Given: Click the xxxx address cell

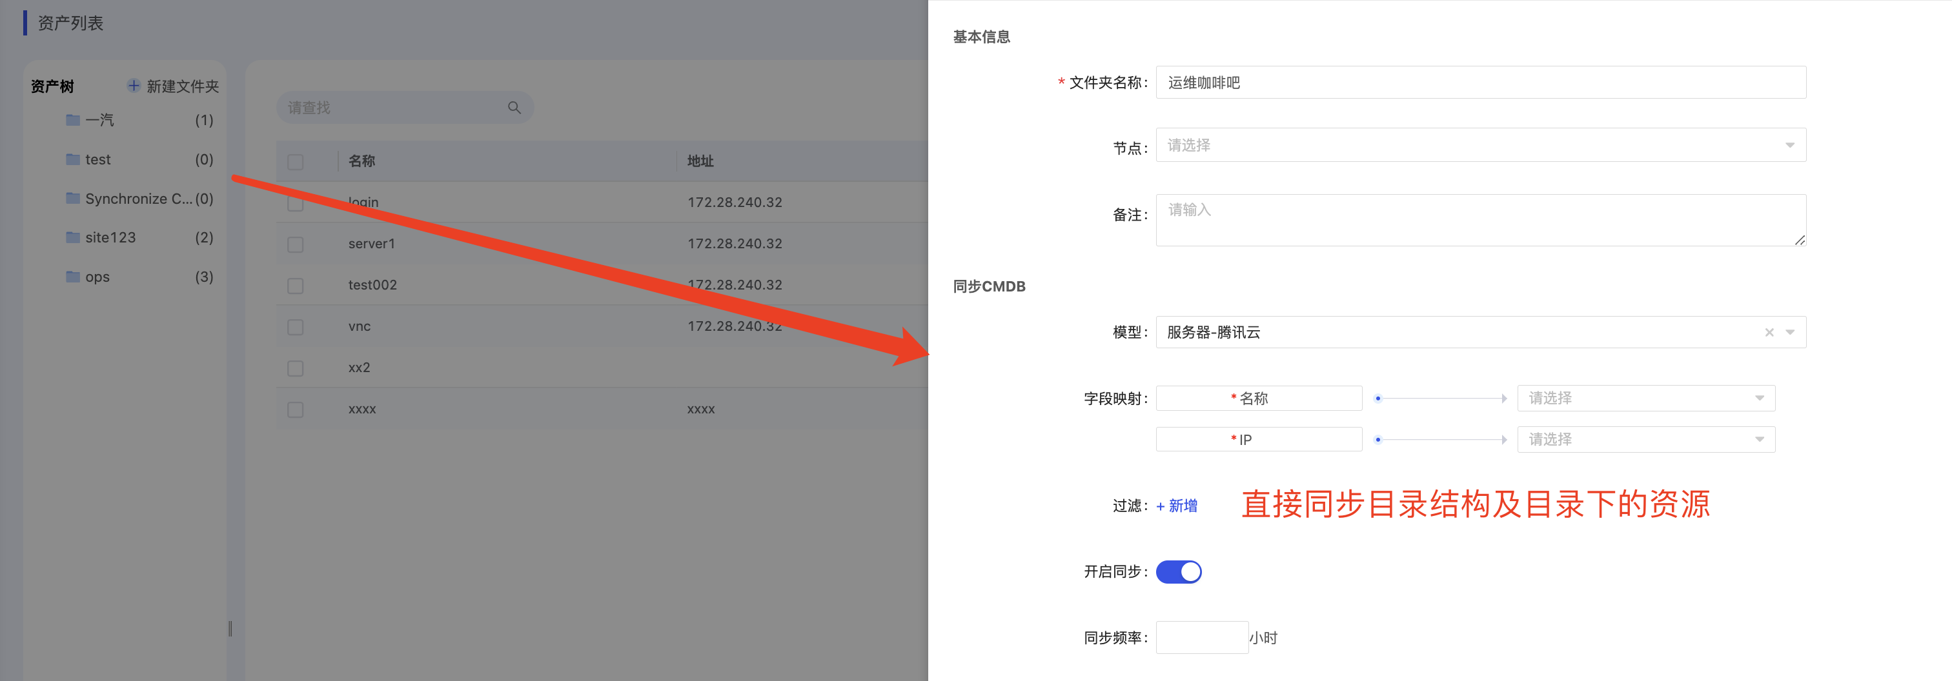Looking at the screenshot, I should 701,410.
